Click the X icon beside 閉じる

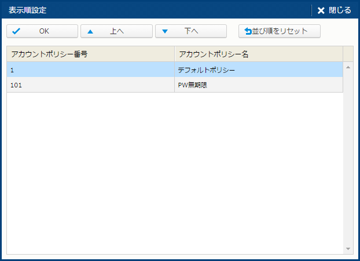tap(321, 10)
